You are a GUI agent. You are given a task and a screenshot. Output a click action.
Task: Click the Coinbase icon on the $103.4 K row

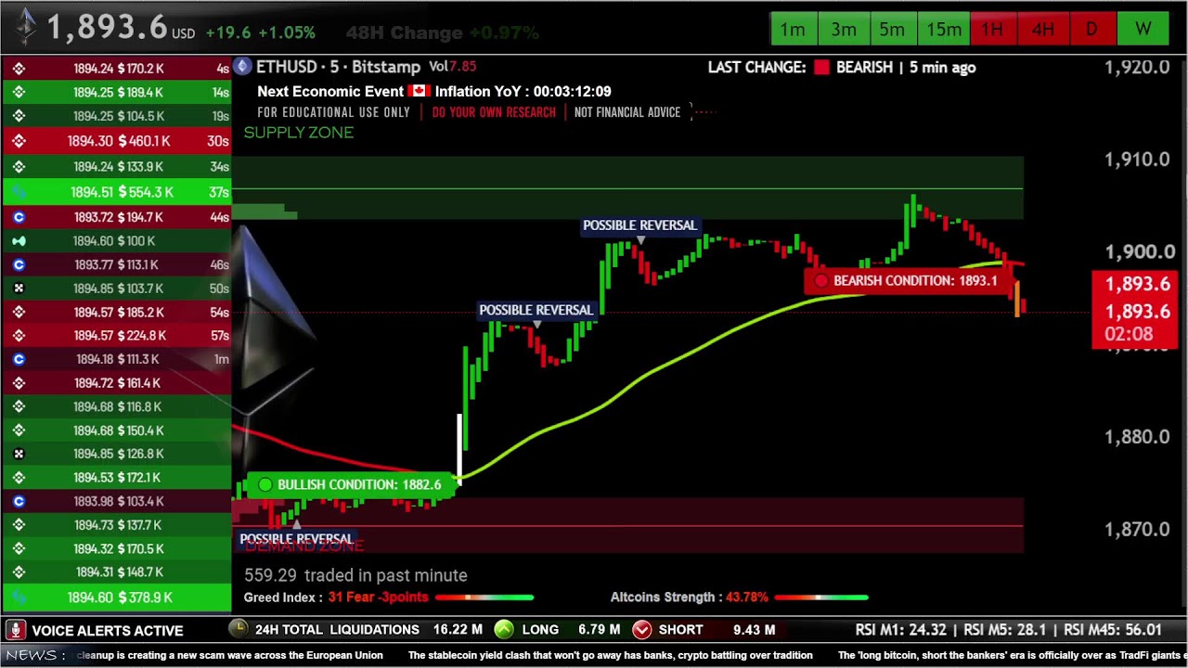point(19,501)
